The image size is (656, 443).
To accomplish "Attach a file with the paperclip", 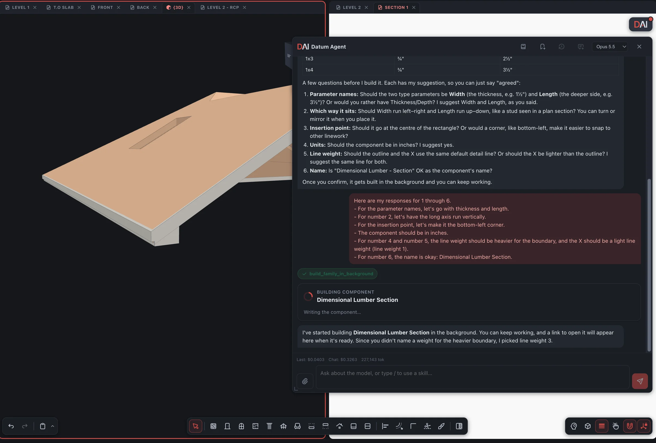I will tap(305, 381).
